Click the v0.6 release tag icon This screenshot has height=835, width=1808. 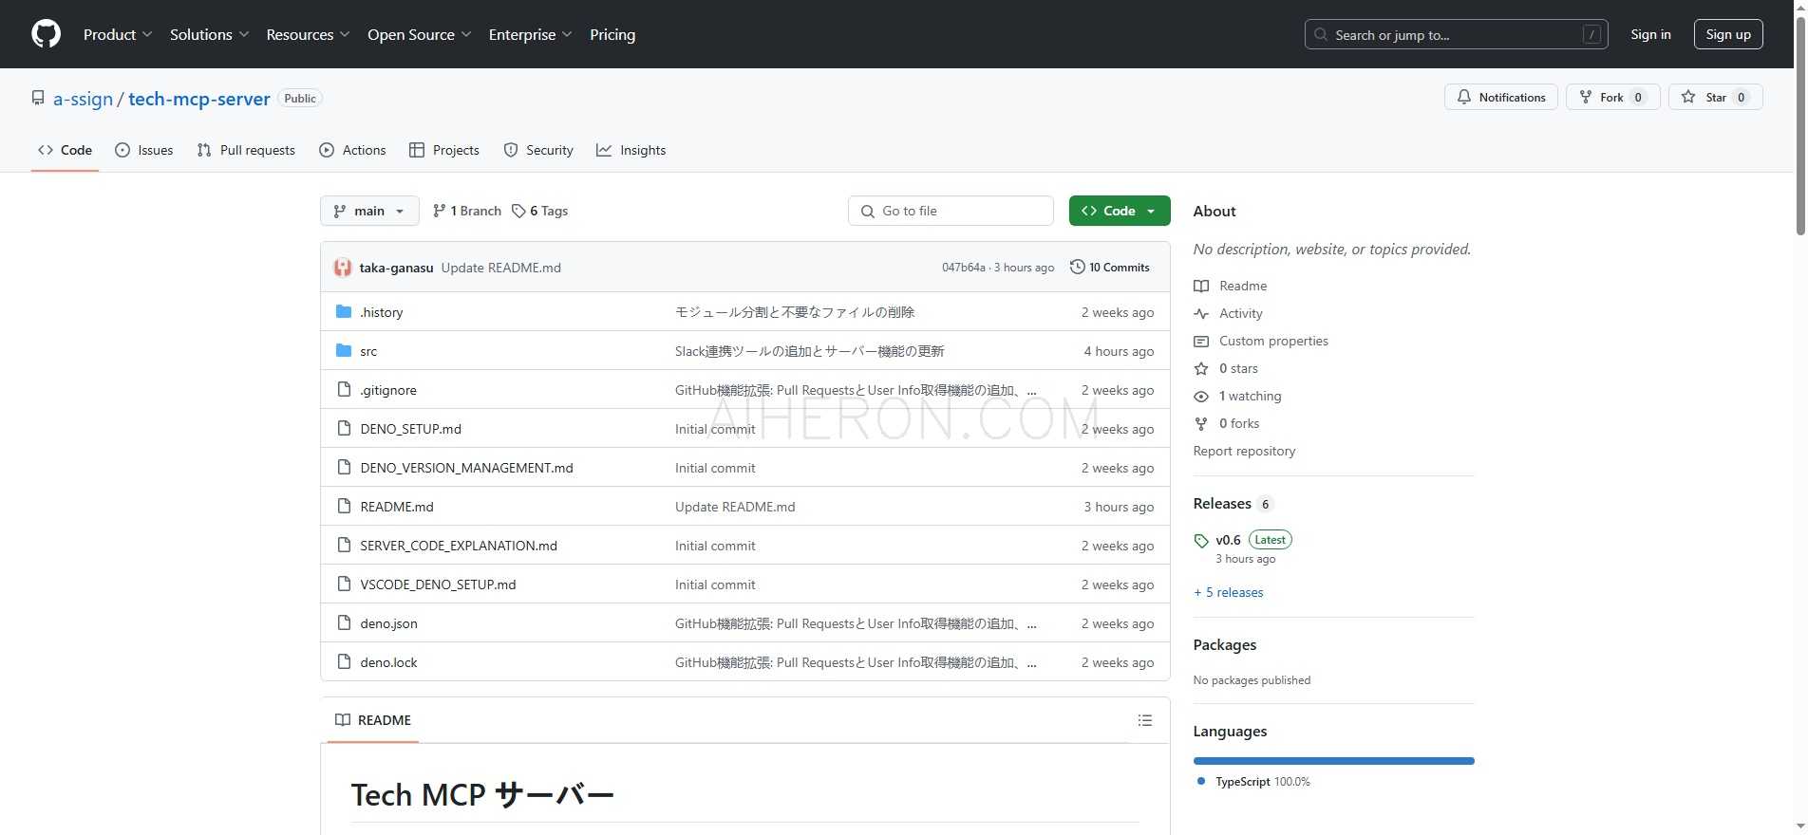click(1201, 541)
